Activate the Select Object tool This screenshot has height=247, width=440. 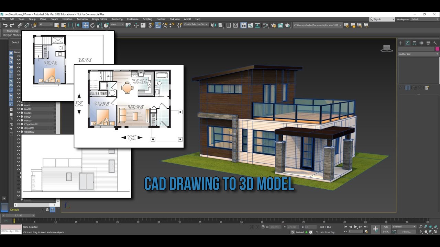[57, 25]
